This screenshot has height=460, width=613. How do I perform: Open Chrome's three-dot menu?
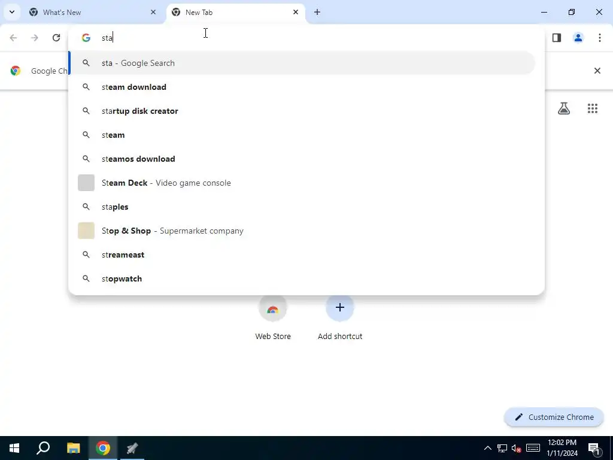click(x=600, y=38)
